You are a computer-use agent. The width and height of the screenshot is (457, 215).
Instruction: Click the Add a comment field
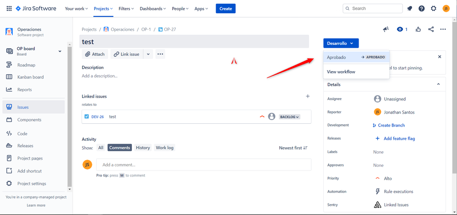(204, 165)
